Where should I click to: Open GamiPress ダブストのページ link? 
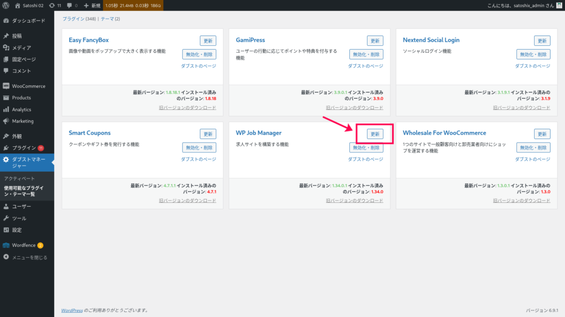365,66
